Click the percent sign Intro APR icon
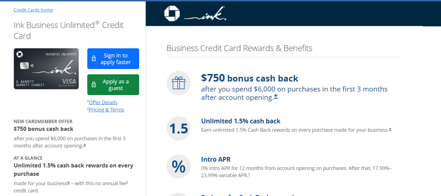The image size is (441, 196). pos(178,167)
